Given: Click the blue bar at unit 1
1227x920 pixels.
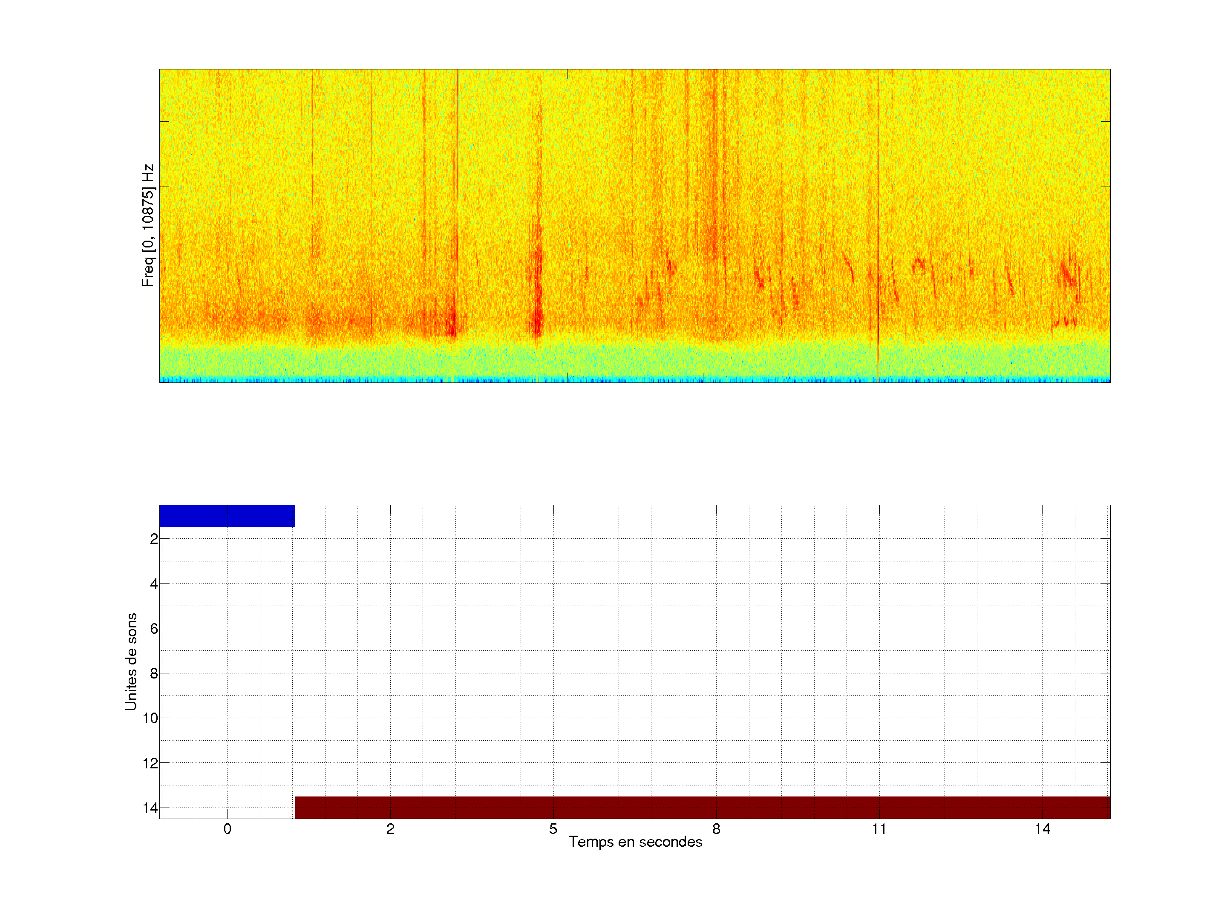Looking at the screenshot, I should 227,516.
